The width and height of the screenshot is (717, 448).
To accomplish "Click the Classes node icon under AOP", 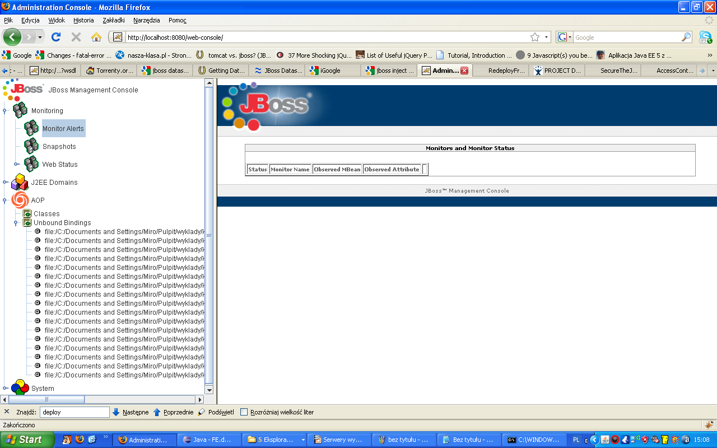I will [x=27, y=213].
